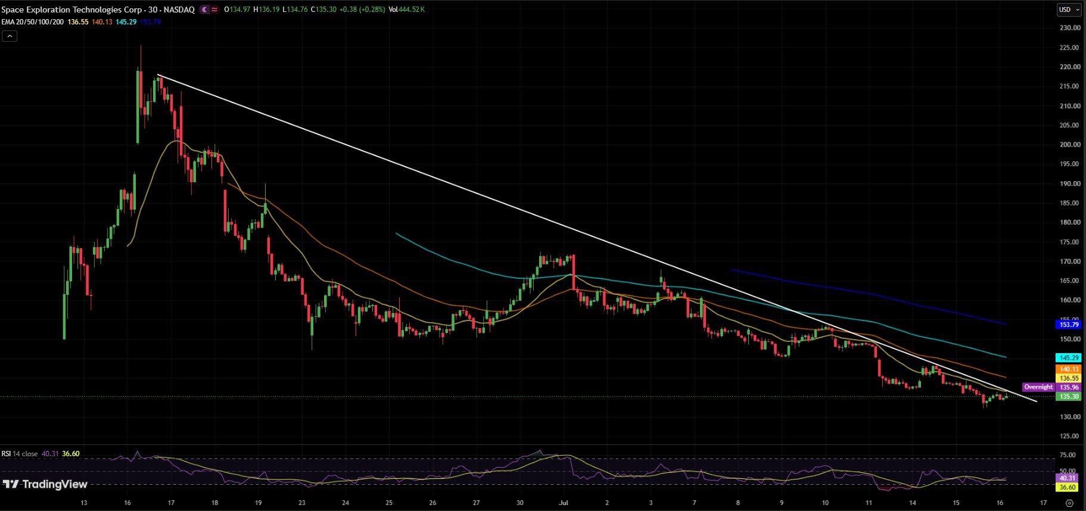Open the USD currency dropdown
Viewport: 1086px width, 511px height.
pos(1069,10)
